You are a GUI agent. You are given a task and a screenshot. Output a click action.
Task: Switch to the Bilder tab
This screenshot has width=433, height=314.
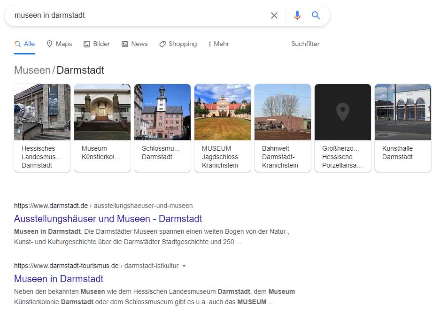click(97, 44)
